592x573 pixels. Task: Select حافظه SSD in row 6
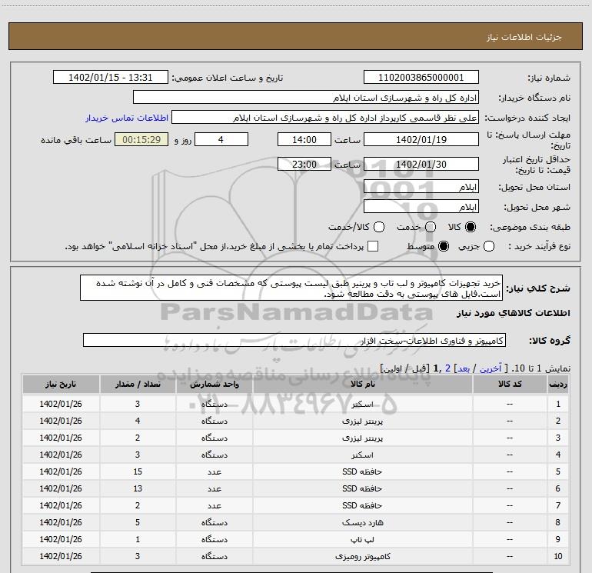(362, 488)
